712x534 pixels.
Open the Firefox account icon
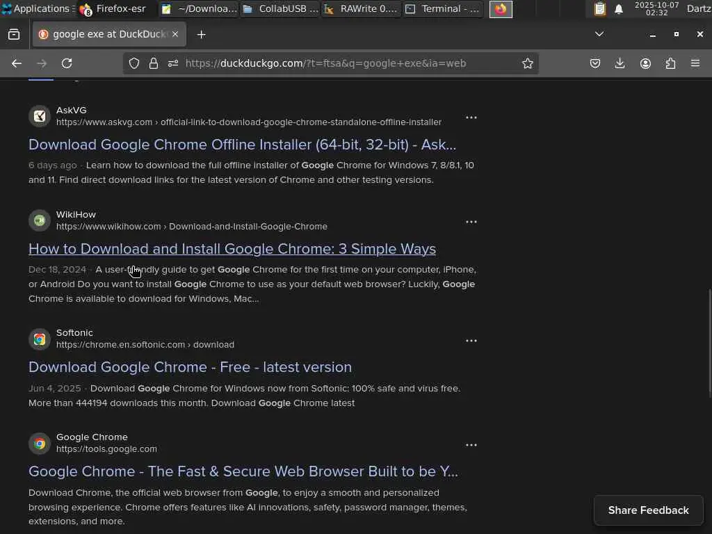click(x=645, y=63)
